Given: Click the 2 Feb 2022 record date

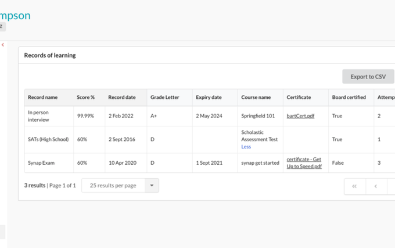Looking at the screenshot, I should [x=121, y=116].
